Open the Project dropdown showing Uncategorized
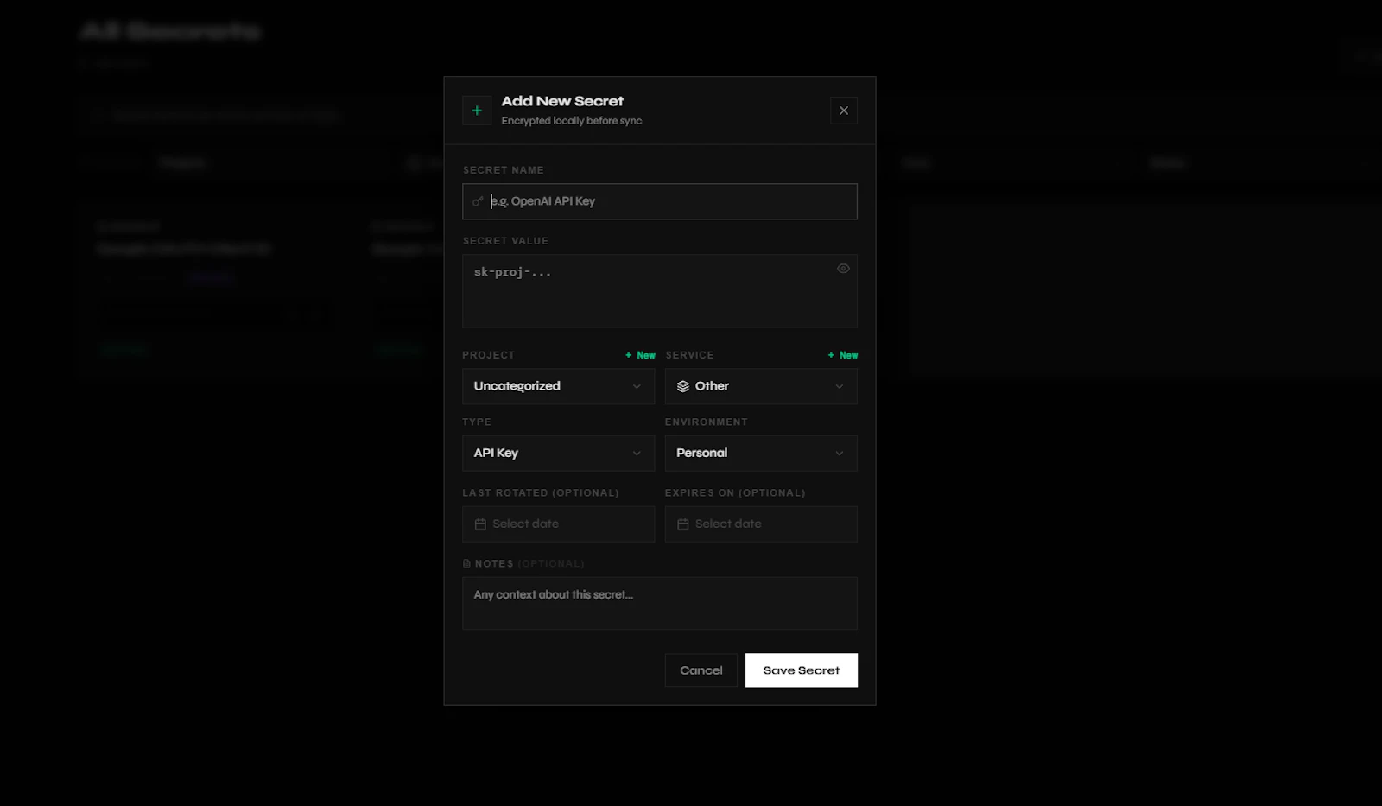 pyautogui.click(x=558, y=386)
